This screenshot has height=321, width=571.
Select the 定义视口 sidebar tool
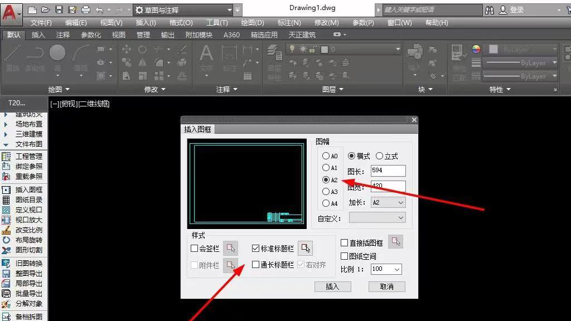[6, 210]
